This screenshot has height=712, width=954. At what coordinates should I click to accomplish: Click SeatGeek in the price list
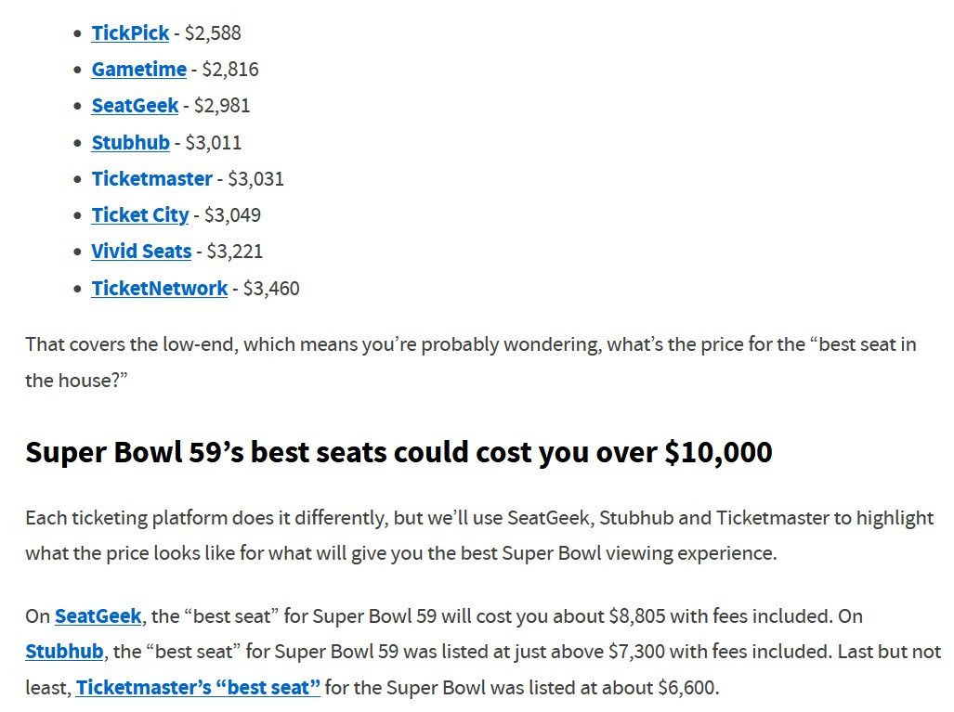pos(135,106)
